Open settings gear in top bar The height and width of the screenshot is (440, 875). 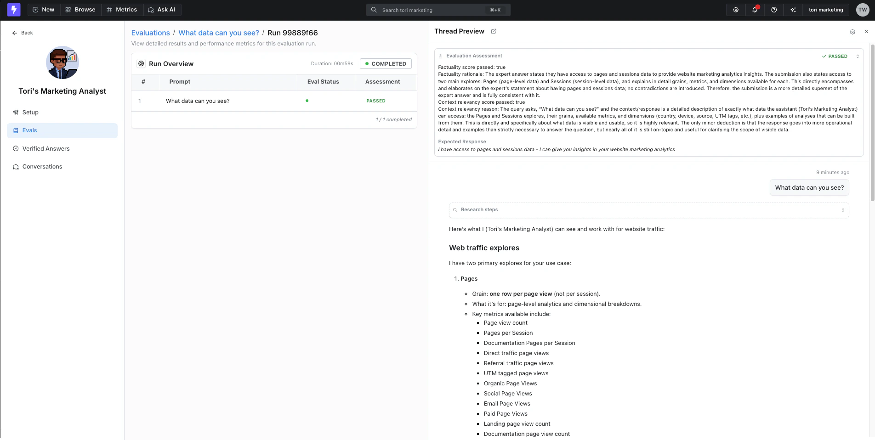[736, 10]
